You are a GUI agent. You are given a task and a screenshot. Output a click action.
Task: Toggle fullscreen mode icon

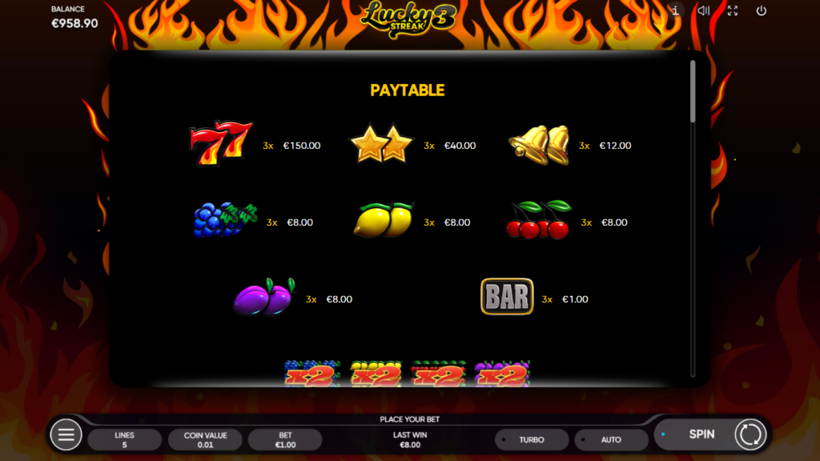tap(732, 10)
